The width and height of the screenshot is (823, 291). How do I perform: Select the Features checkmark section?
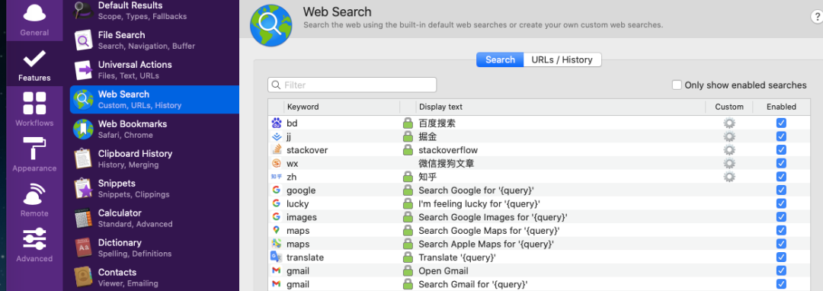coord(34,64)
